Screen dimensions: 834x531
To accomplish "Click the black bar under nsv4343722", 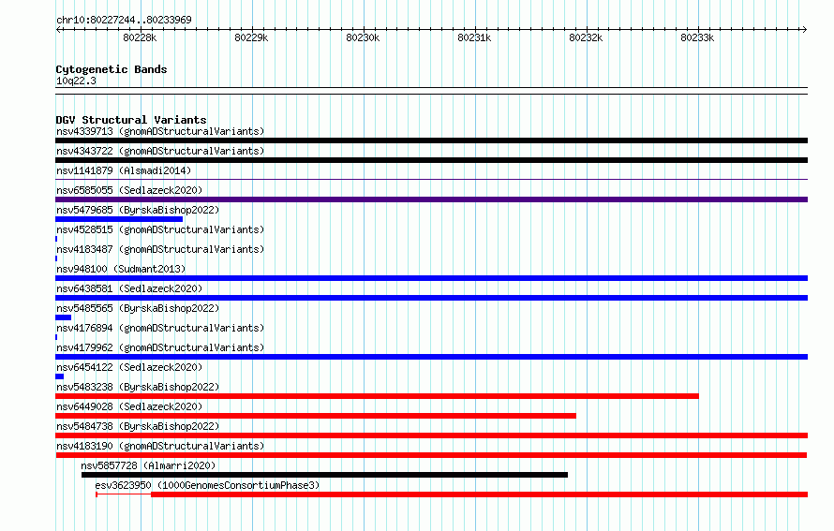I will (x=431, y=160).
